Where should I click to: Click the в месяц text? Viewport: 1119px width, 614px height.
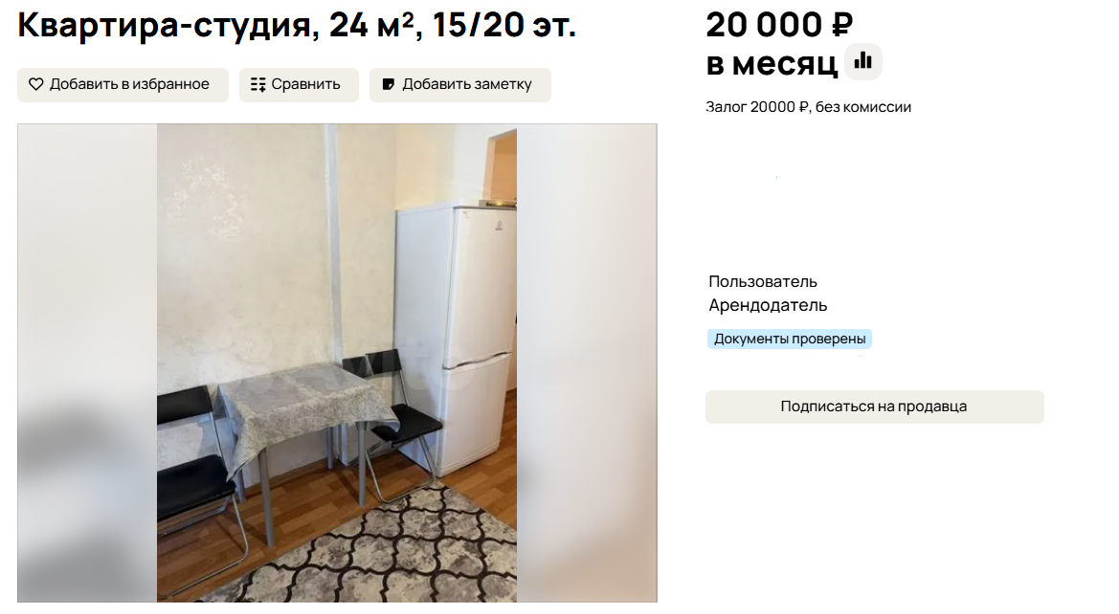tap(772, 64)
